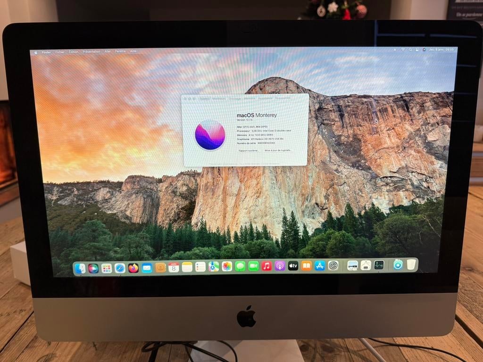Click the Rapport système button
The width and height of the screenshot is (483, 362).
pyautogui.click(x=249, y=150)
